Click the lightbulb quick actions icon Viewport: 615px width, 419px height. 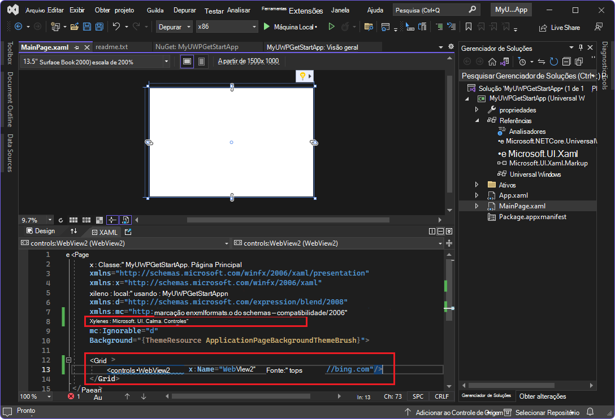302,76
